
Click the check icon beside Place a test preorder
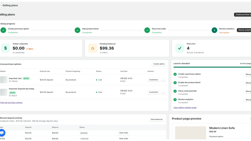pyautogui.click(x=175, y=91)
